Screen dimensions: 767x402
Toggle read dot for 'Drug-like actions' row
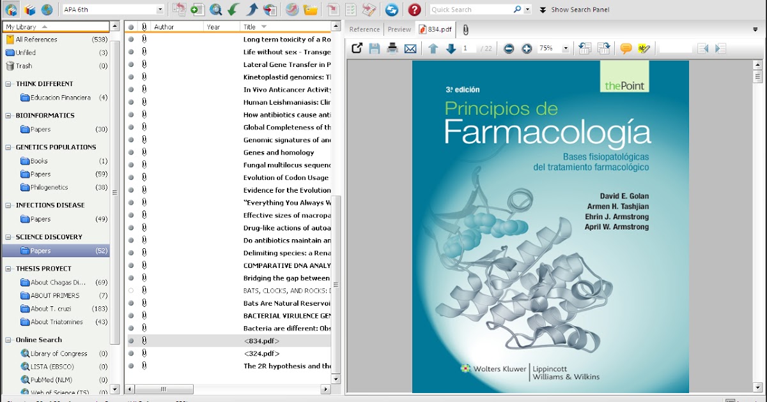pos(131,228)
